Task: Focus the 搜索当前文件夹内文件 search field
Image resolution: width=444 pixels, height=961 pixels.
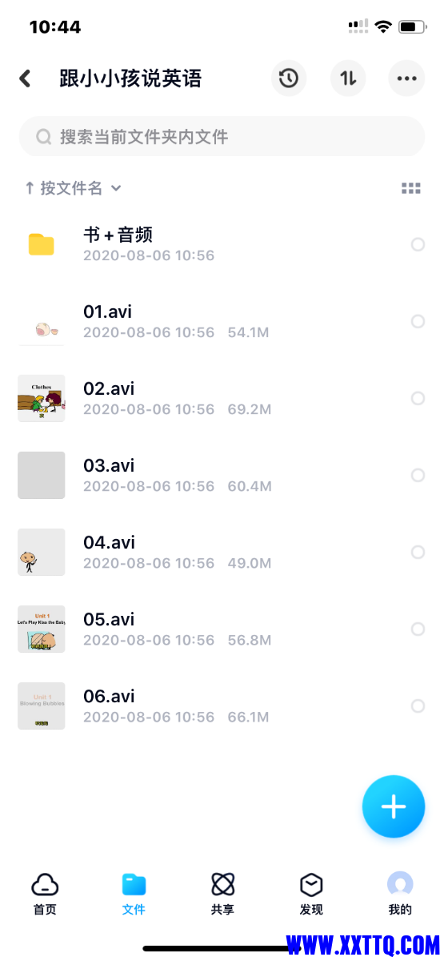Action: (222, 137)
